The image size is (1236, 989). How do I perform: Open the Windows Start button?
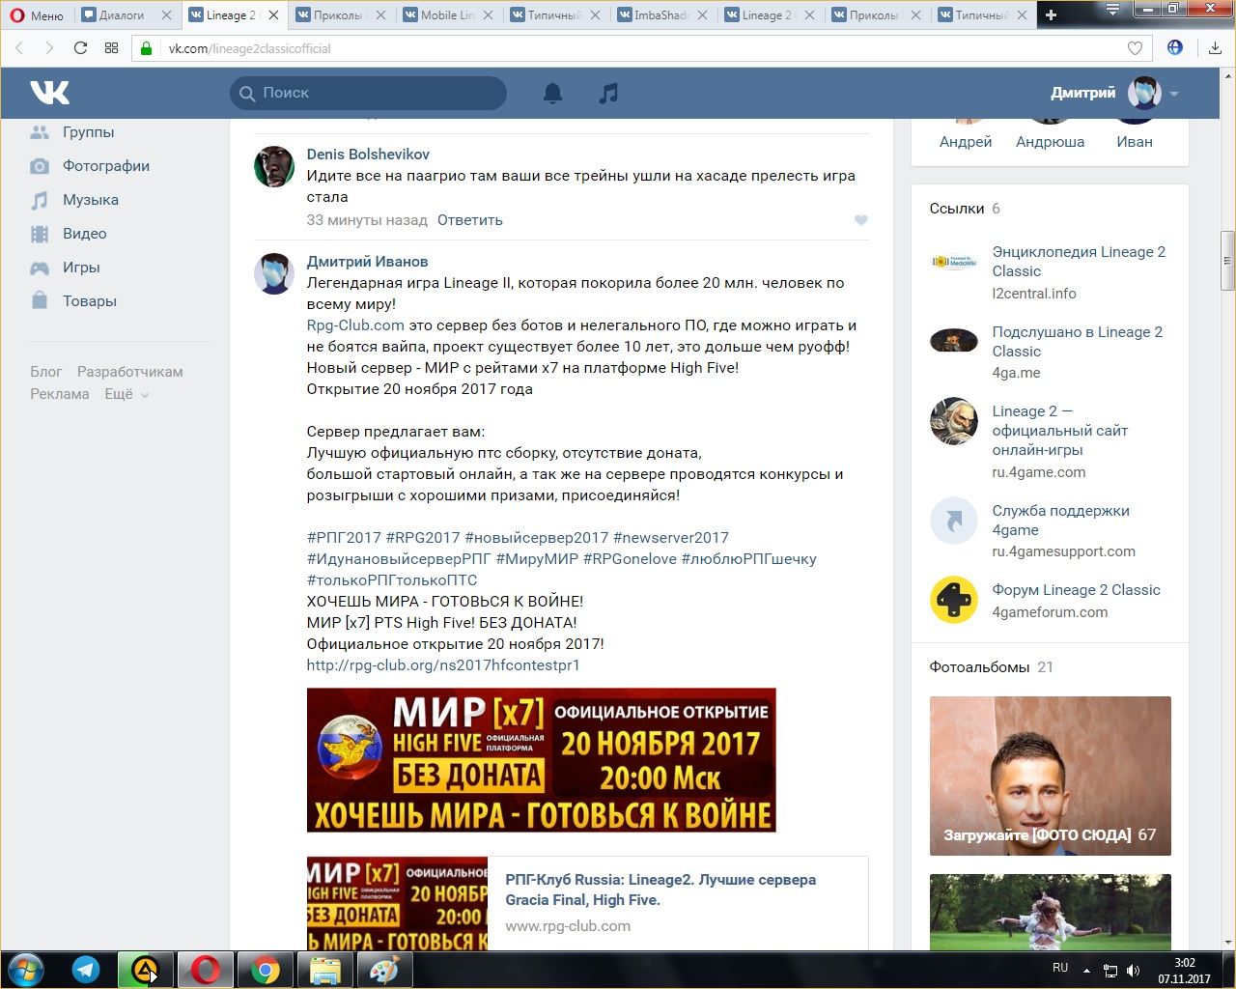27,970
